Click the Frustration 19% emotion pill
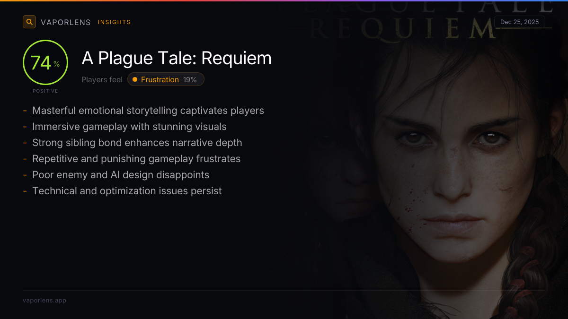The image size is (568, 319). pos(166,79)
